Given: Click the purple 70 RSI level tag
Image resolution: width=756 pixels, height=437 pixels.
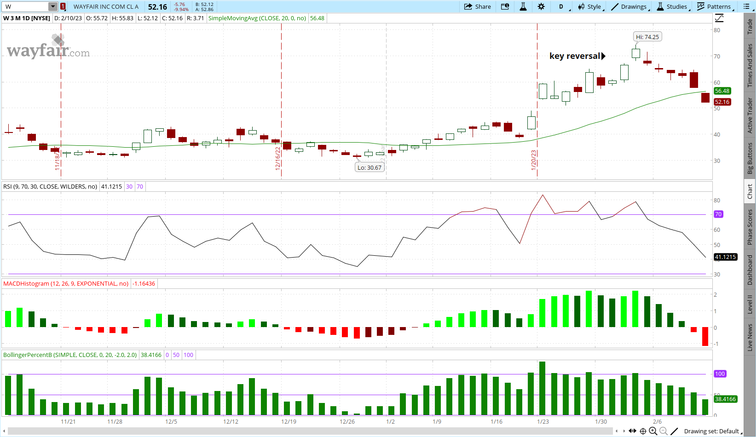Looking at the screenshot, I should click(x=718, y=214).
